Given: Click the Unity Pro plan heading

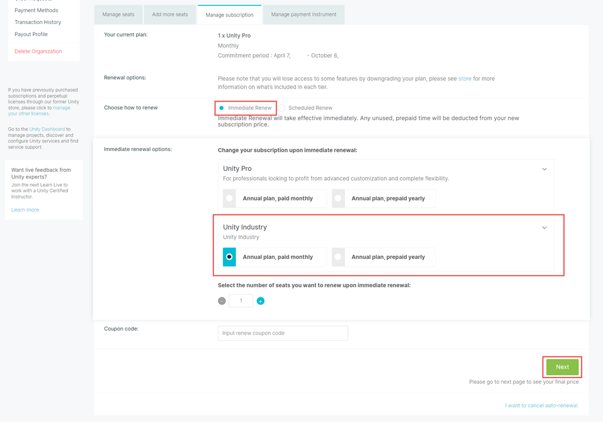Looking at the screenshot, I should [237, 169].
